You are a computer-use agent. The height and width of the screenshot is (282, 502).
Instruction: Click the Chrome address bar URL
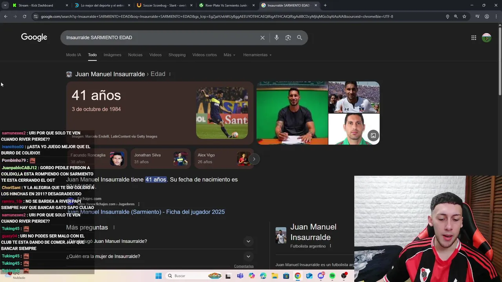(217, 16)
